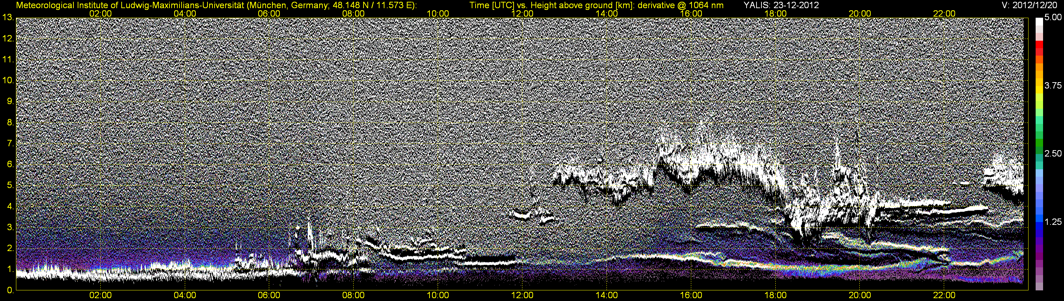Click the 12:00 label on the top time axis
This screenshot has height=301, width=1064.
[522, 13]
